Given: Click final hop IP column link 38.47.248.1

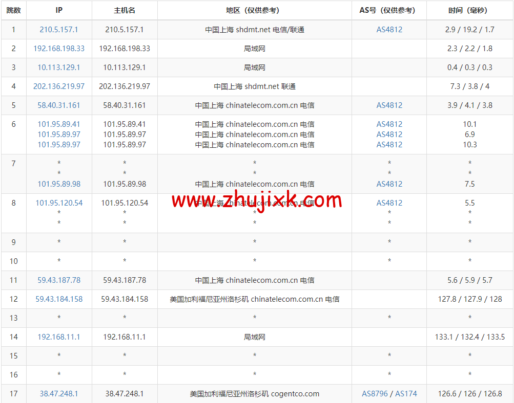Looking at the screenshot, I should (x=59, y=394).
